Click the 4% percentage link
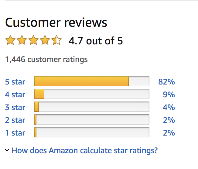 click(x=169, y=107)
